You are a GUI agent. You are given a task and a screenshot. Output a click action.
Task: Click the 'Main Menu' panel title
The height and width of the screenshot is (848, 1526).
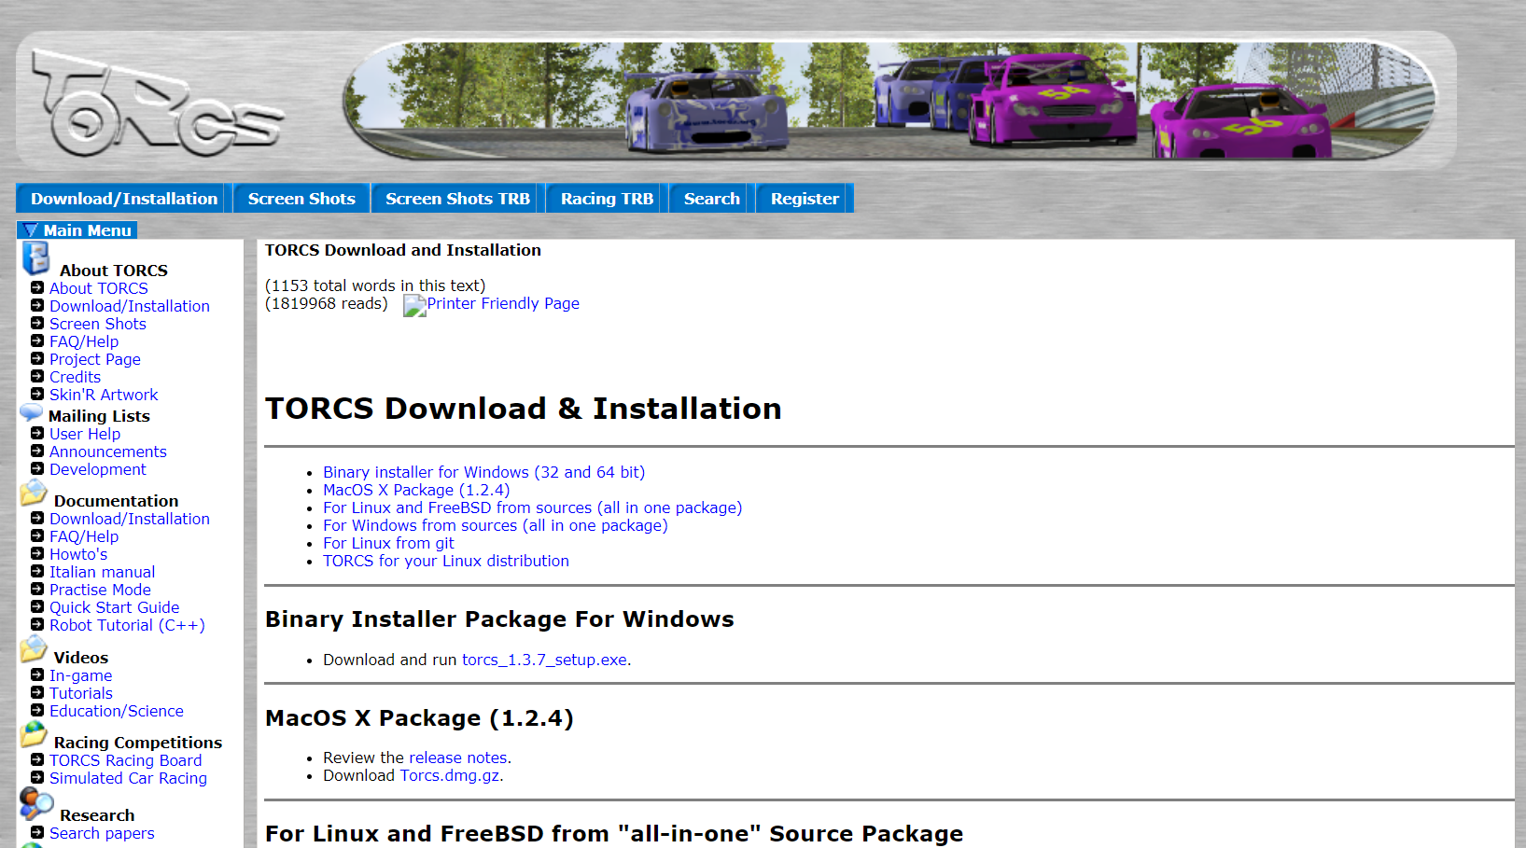pos(88,230)
